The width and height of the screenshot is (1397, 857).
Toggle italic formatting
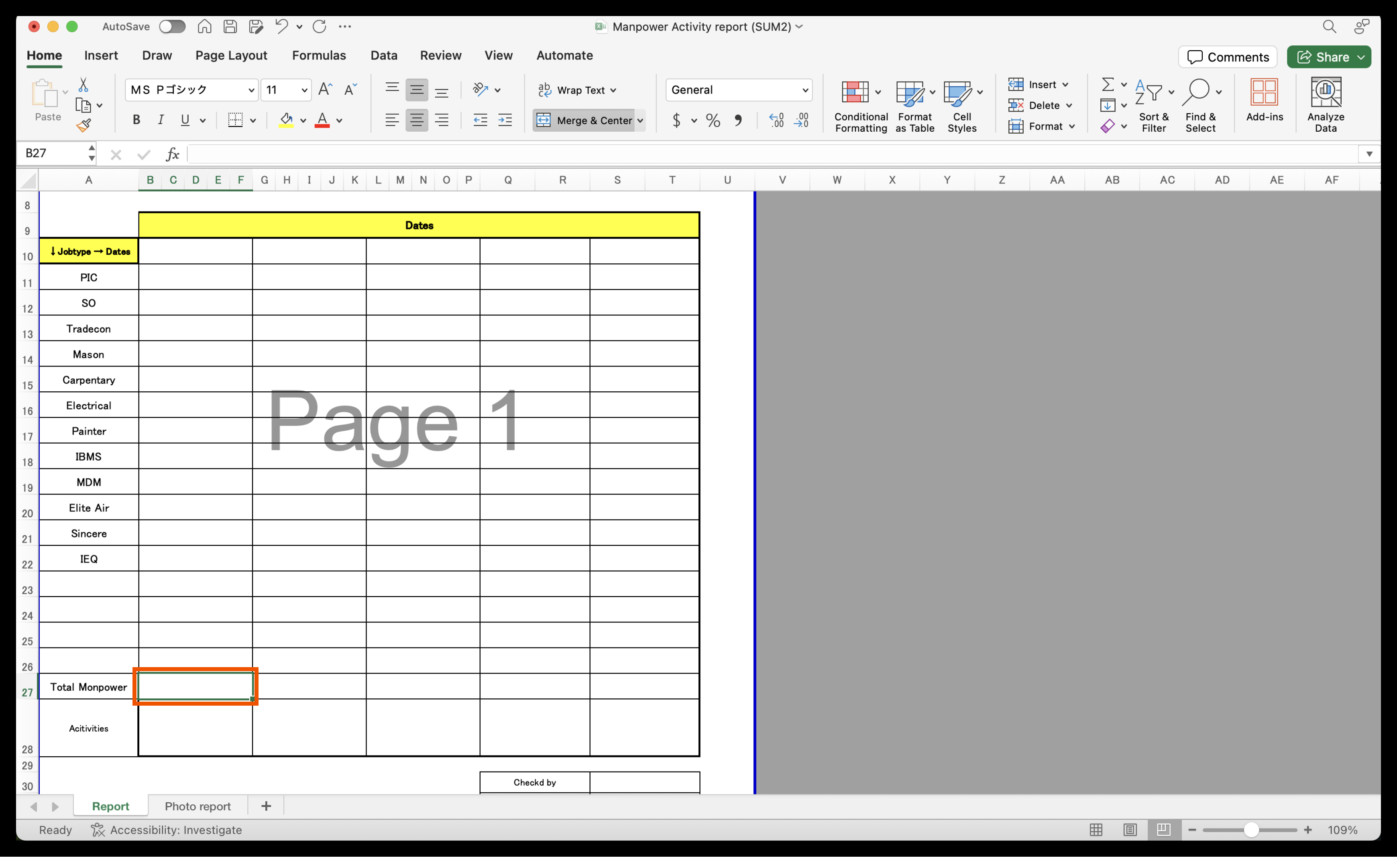[x=161, y=120]
